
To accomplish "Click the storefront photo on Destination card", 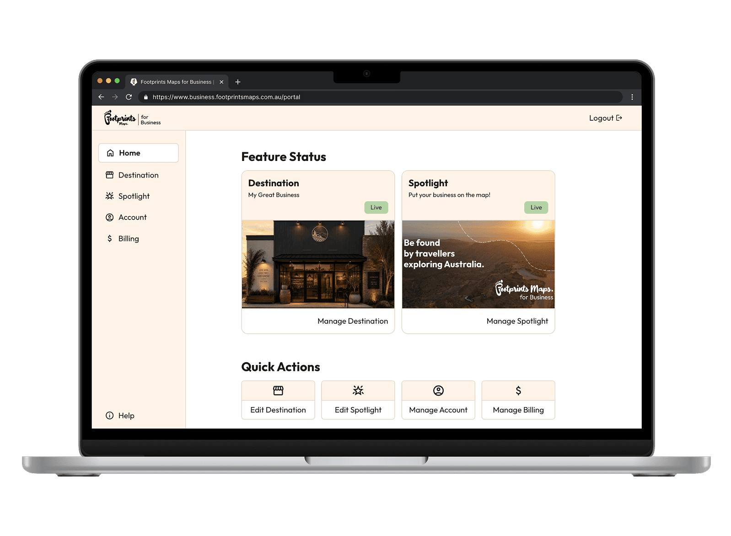I will tap(318, 264).
